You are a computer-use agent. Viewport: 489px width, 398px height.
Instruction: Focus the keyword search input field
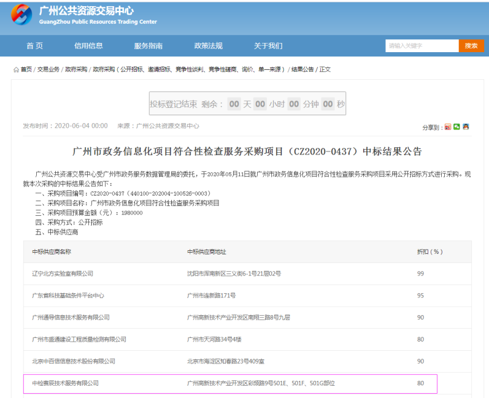(x=422, y=46)
